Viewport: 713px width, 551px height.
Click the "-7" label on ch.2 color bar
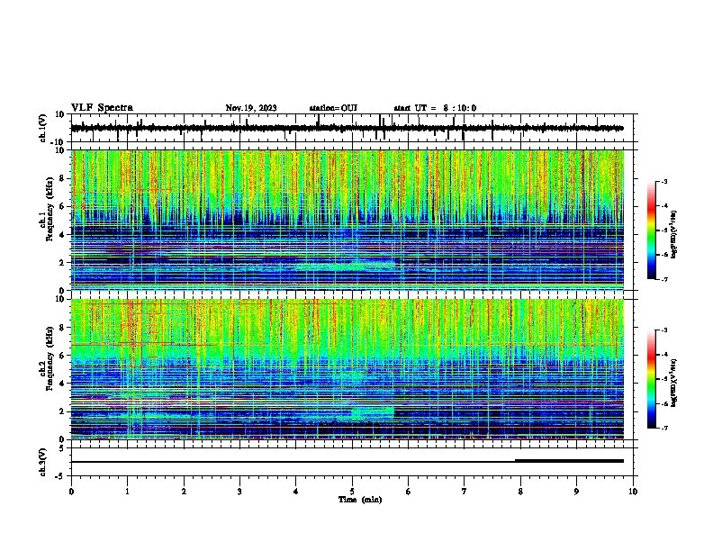(663, 428)
